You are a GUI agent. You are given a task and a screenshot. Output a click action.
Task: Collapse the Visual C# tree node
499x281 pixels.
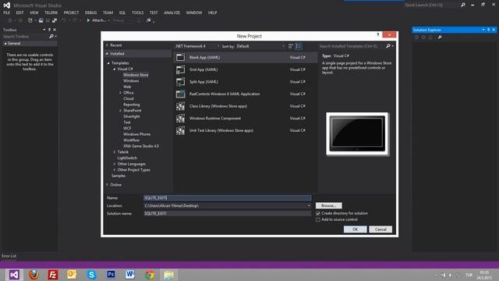click(115, 69)
